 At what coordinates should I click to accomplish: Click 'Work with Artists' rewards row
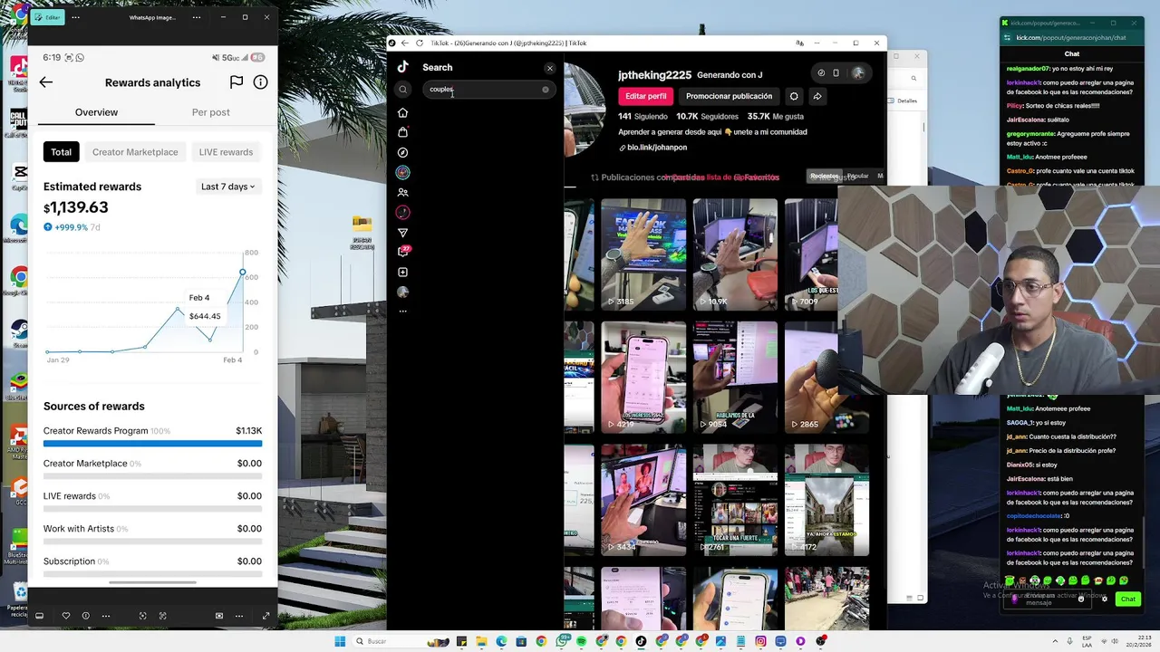point(152,532)
